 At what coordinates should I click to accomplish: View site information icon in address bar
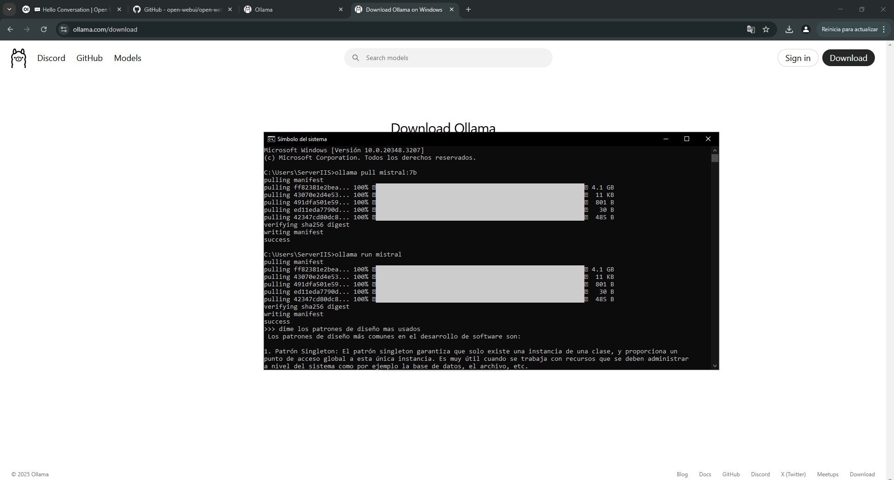point(64,29)
